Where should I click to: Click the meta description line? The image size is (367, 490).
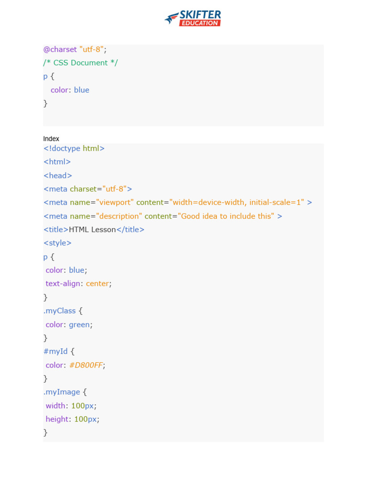(163, 216)
